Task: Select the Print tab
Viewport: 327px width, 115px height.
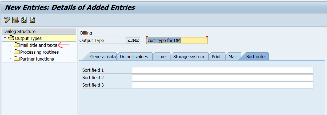Action: [x=216, y=57]
